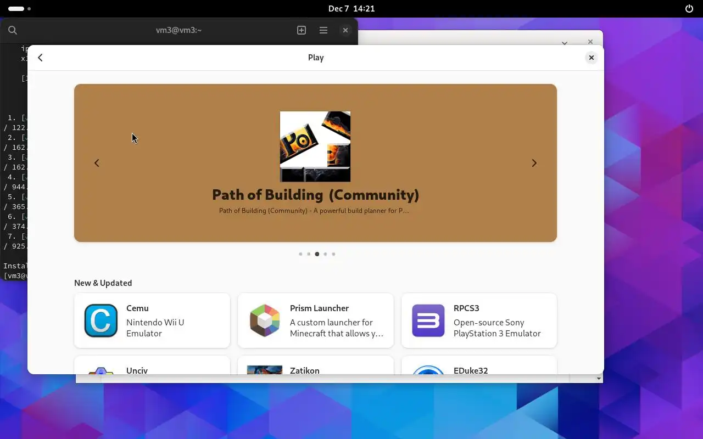This screenshot has width=703, height=439.
Task: Show previous featured app in carousel
Action: tap(97, 163)
